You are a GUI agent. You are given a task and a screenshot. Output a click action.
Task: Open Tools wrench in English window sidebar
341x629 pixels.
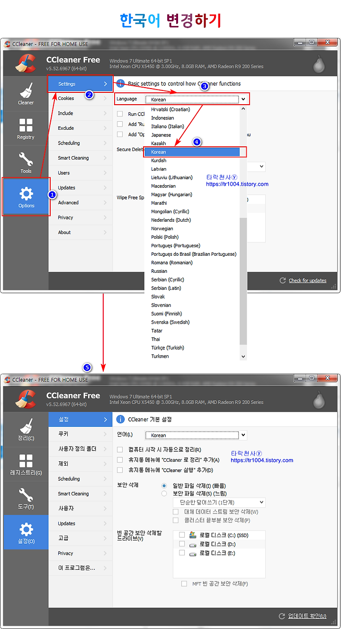(x=26, y=162)
